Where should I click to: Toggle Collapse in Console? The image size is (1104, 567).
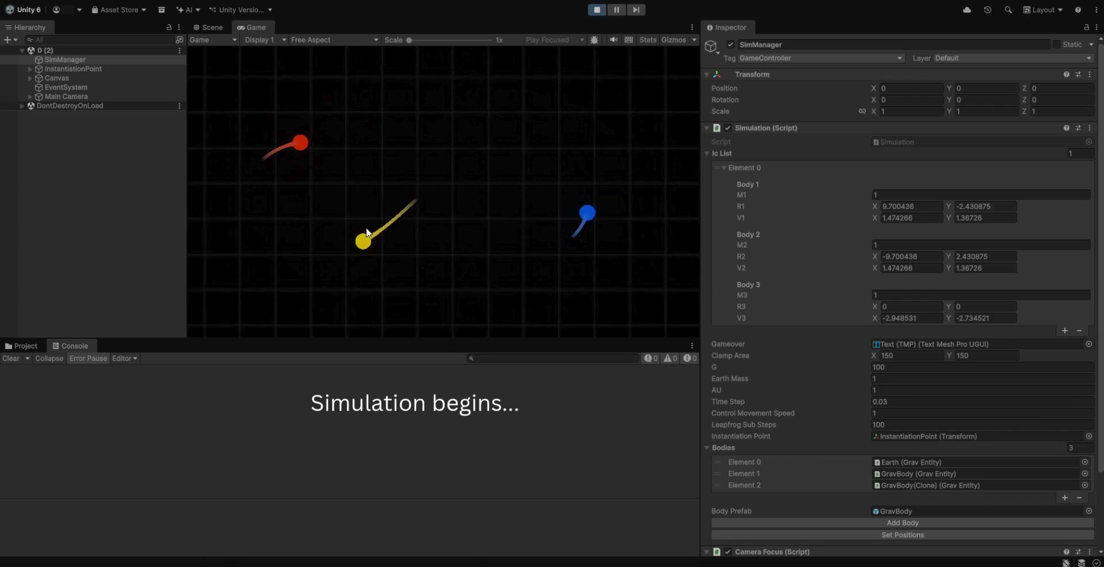(x=49, y=358)
